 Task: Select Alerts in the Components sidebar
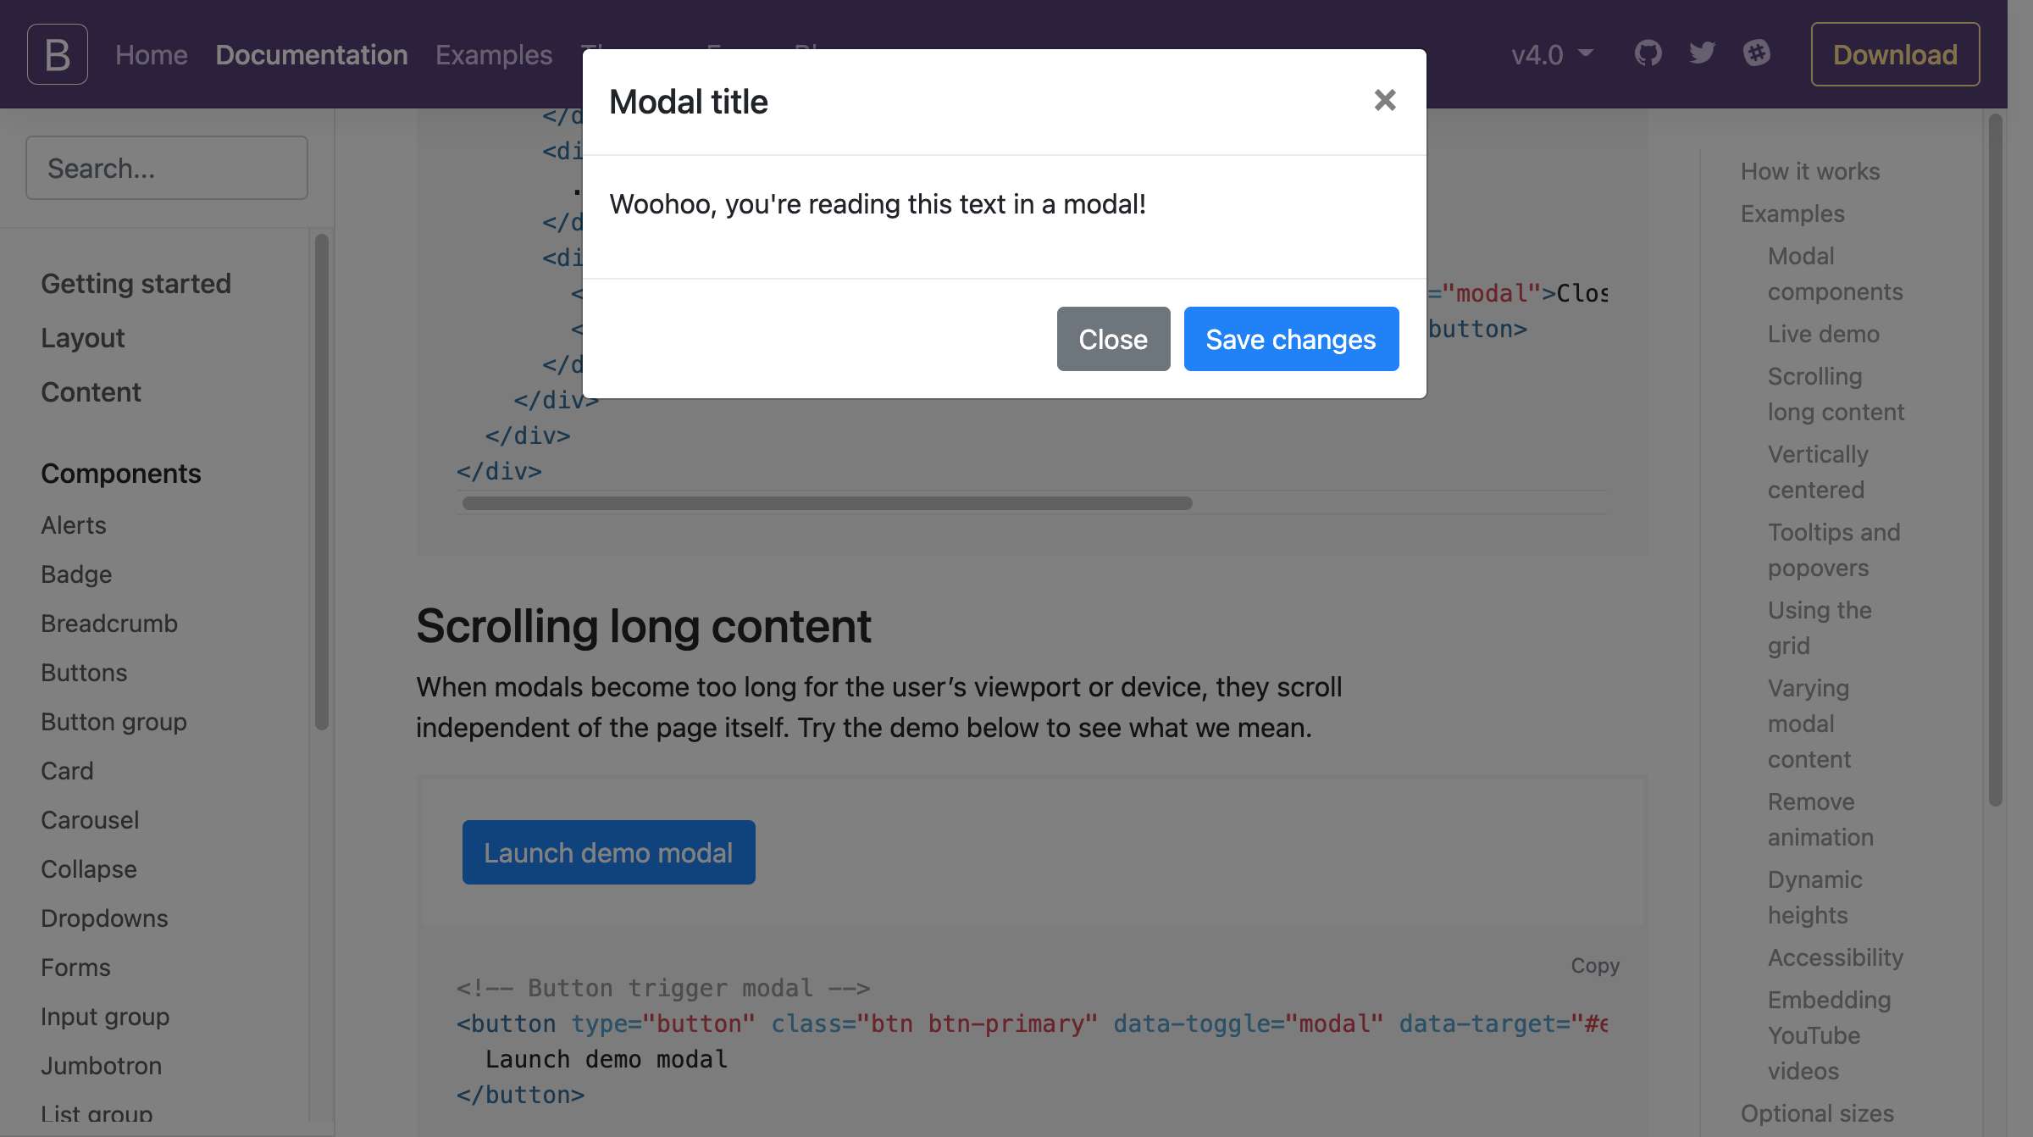coord(73,525)
